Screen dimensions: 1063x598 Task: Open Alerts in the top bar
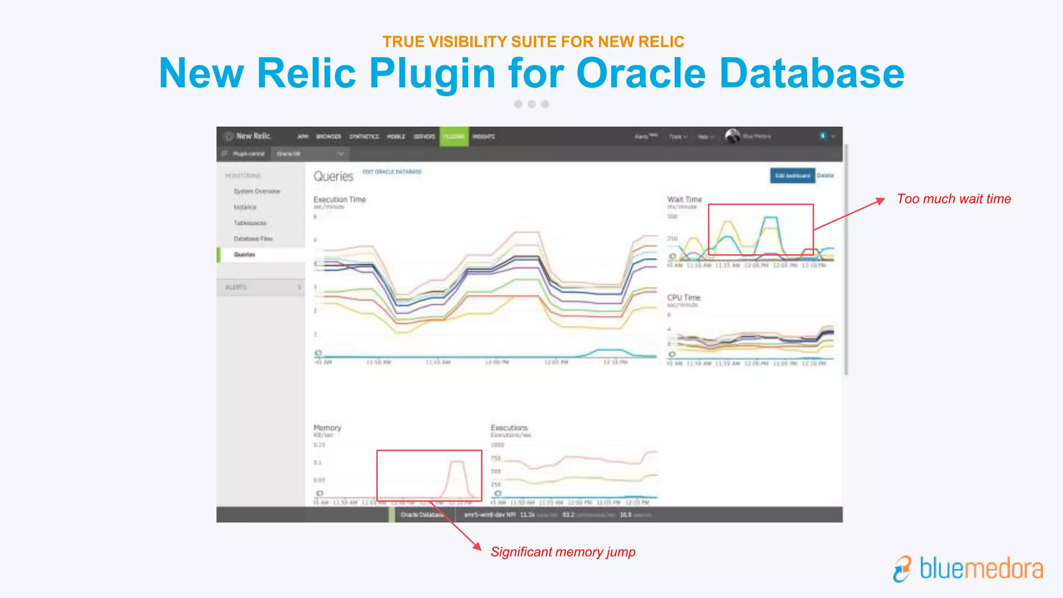point(646,137)
